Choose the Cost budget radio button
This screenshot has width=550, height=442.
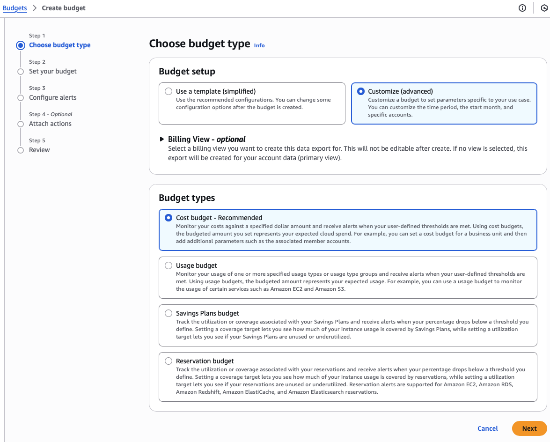169,218
